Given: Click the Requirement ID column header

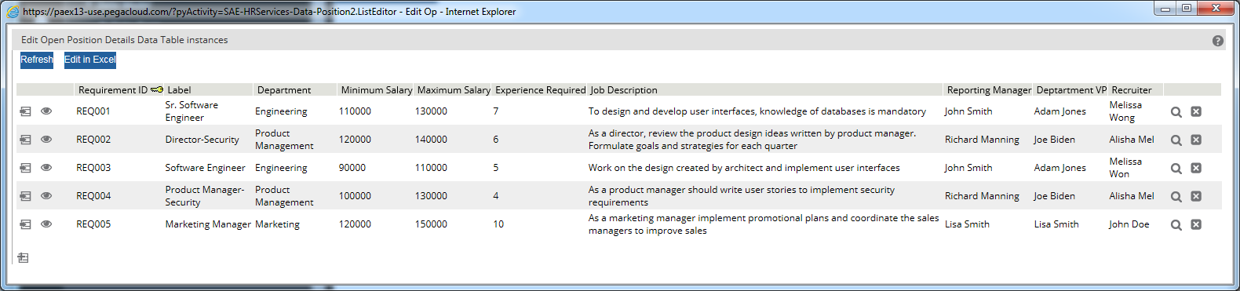Looking at the screenshot, I should [x=113, y=90].
